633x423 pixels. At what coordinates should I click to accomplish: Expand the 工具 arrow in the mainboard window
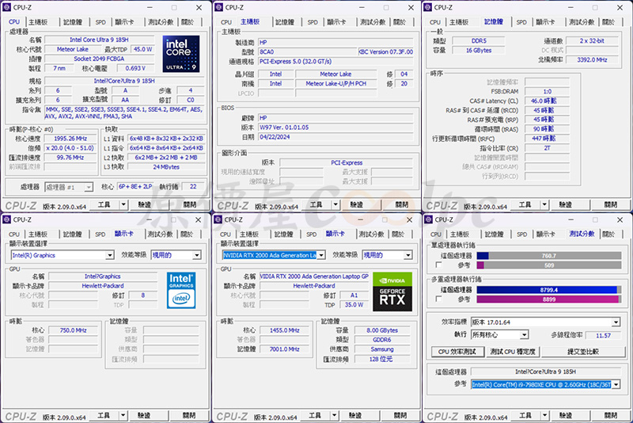[x=335, y=205]
